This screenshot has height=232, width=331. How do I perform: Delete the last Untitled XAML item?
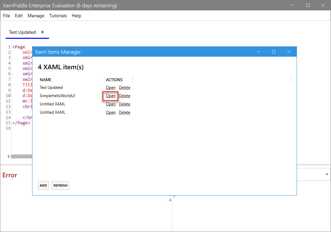click(x=124, y=112)
